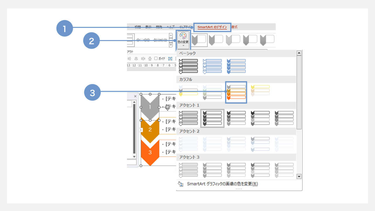Choose the second SmartArt style thumbnail in the ribbon
Screen dimensions: 375x211
(x=216, y=40)
